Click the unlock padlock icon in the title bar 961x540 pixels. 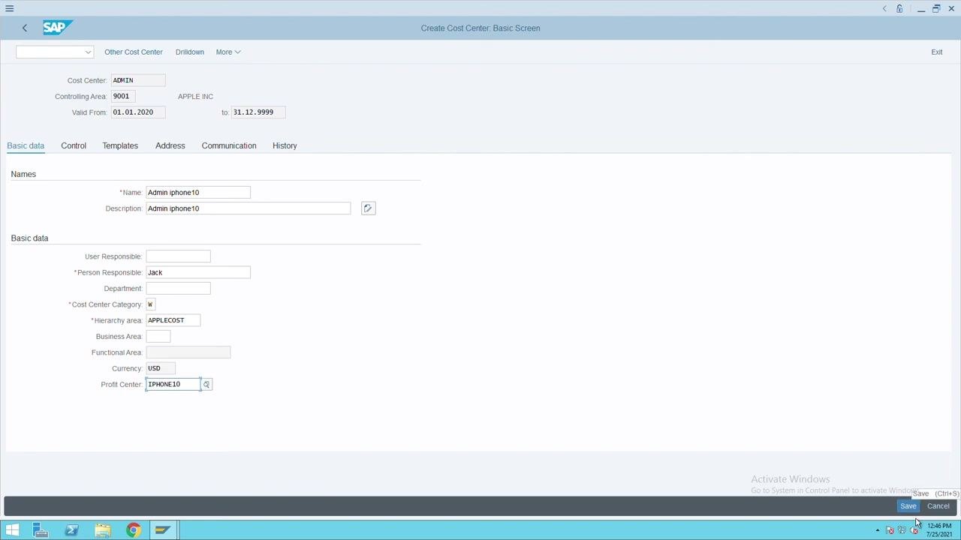pos(899,9)
